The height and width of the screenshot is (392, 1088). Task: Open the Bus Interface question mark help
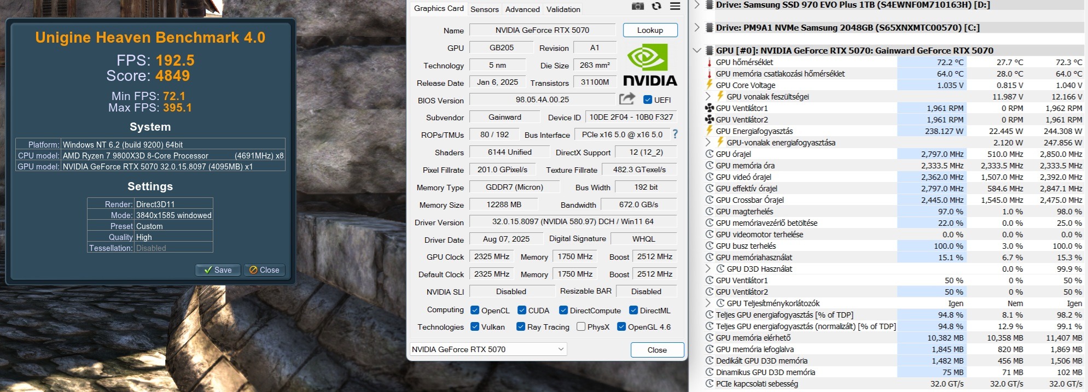pos(675,134)
